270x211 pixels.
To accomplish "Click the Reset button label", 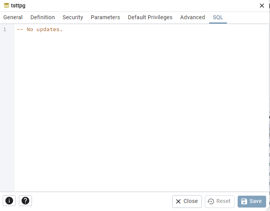I will pyautogui.click(x=223, y=201).
